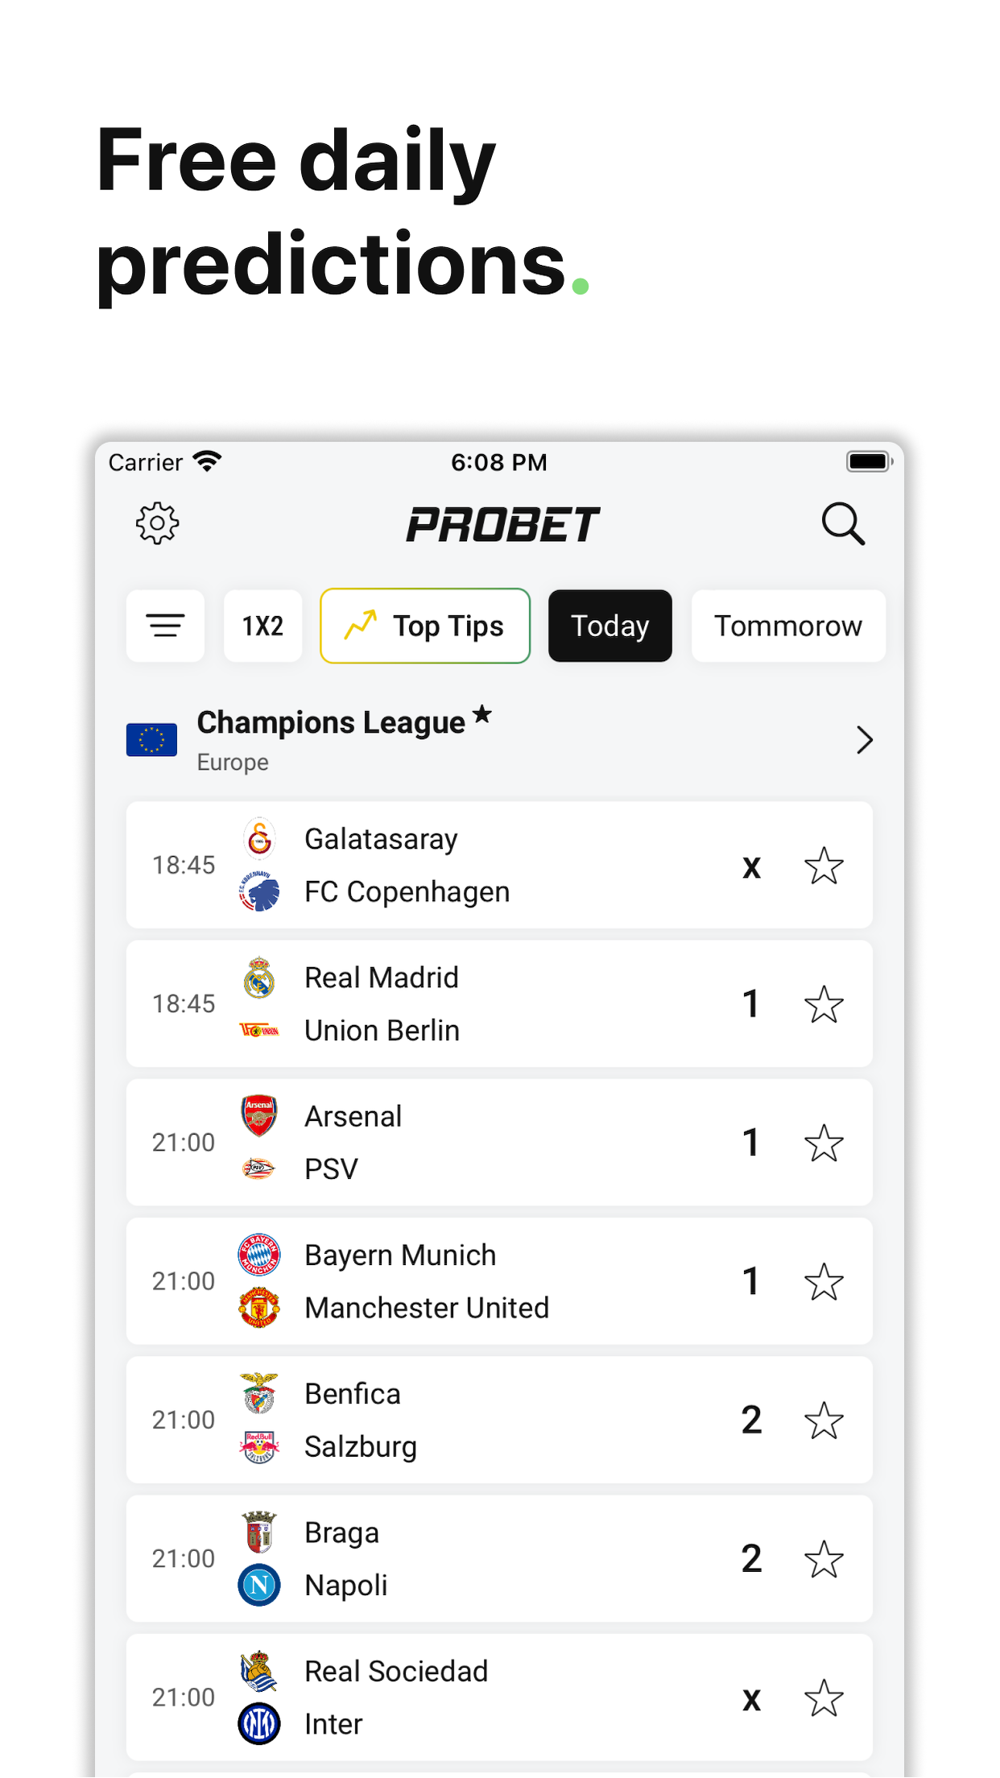Tap the Galatasaray club crest
Viewport: 1000px width, 1778px height.
(x=259, y=839)
